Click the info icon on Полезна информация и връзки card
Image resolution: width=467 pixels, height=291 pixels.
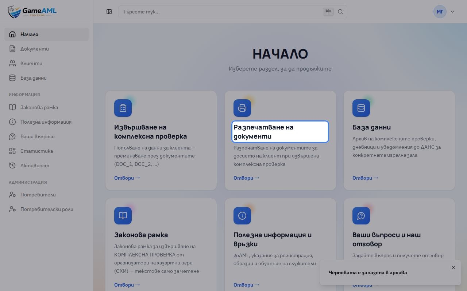point(242,216)
